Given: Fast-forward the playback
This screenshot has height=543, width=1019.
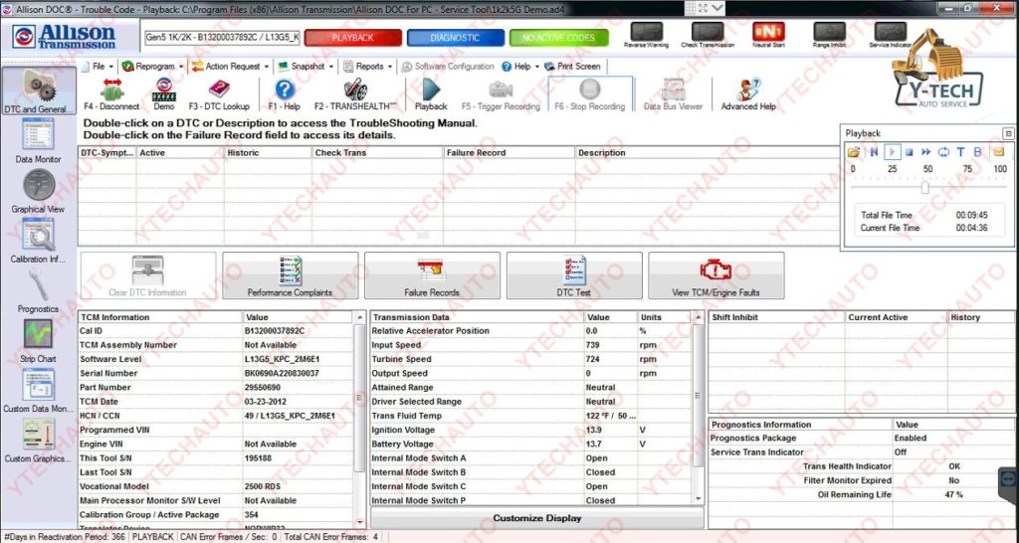Looking at the screenshot, I should coord(926,152).
